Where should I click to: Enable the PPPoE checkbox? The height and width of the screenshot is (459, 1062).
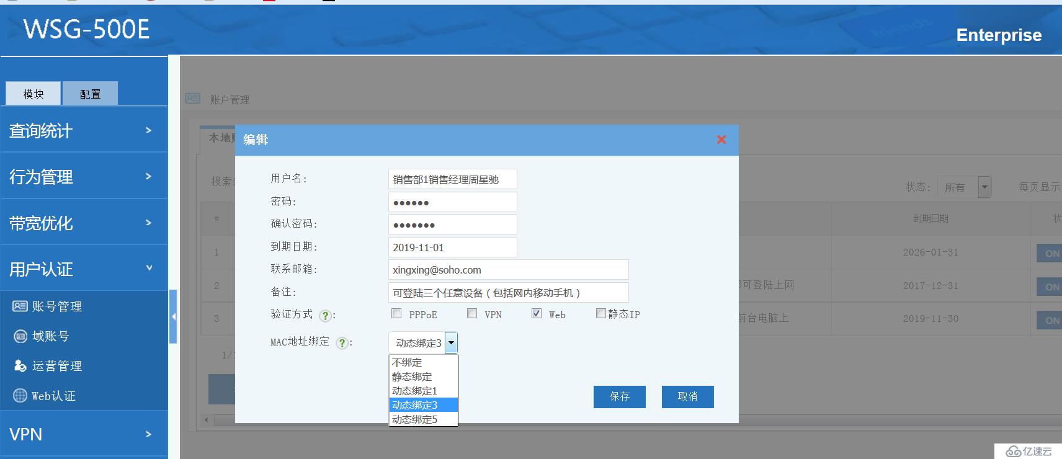(396, 313)
